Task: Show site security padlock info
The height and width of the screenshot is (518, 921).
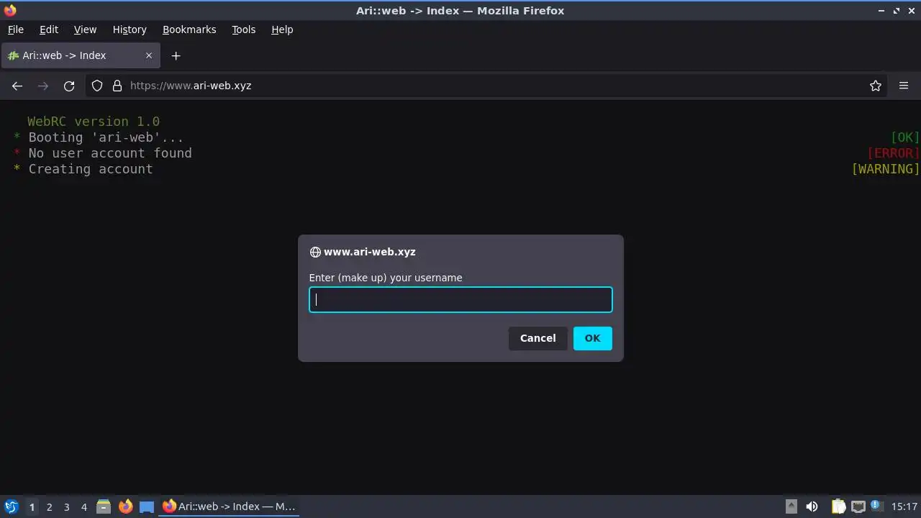Action: point(117,86)
